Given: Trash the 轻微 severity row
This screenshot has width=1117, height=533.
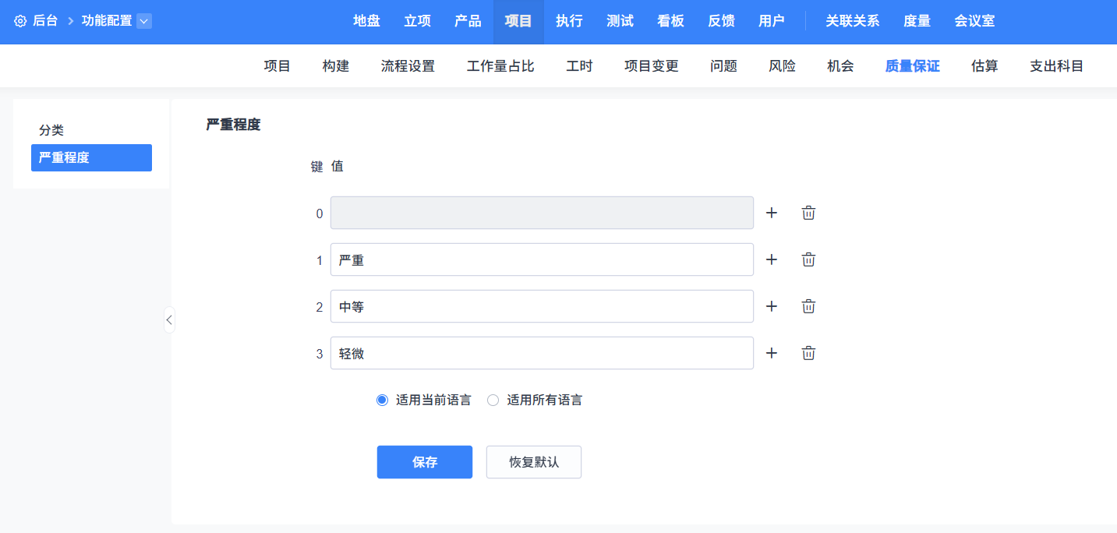Looking at the screenshot, I should [x=808, y=353].
